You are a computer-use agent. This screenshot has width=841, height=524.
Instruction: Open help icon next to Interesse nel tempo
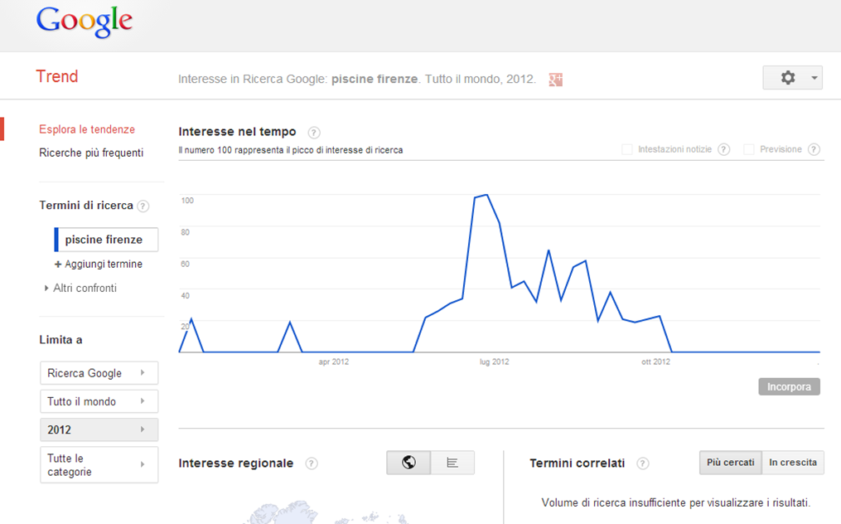point(314,132)
